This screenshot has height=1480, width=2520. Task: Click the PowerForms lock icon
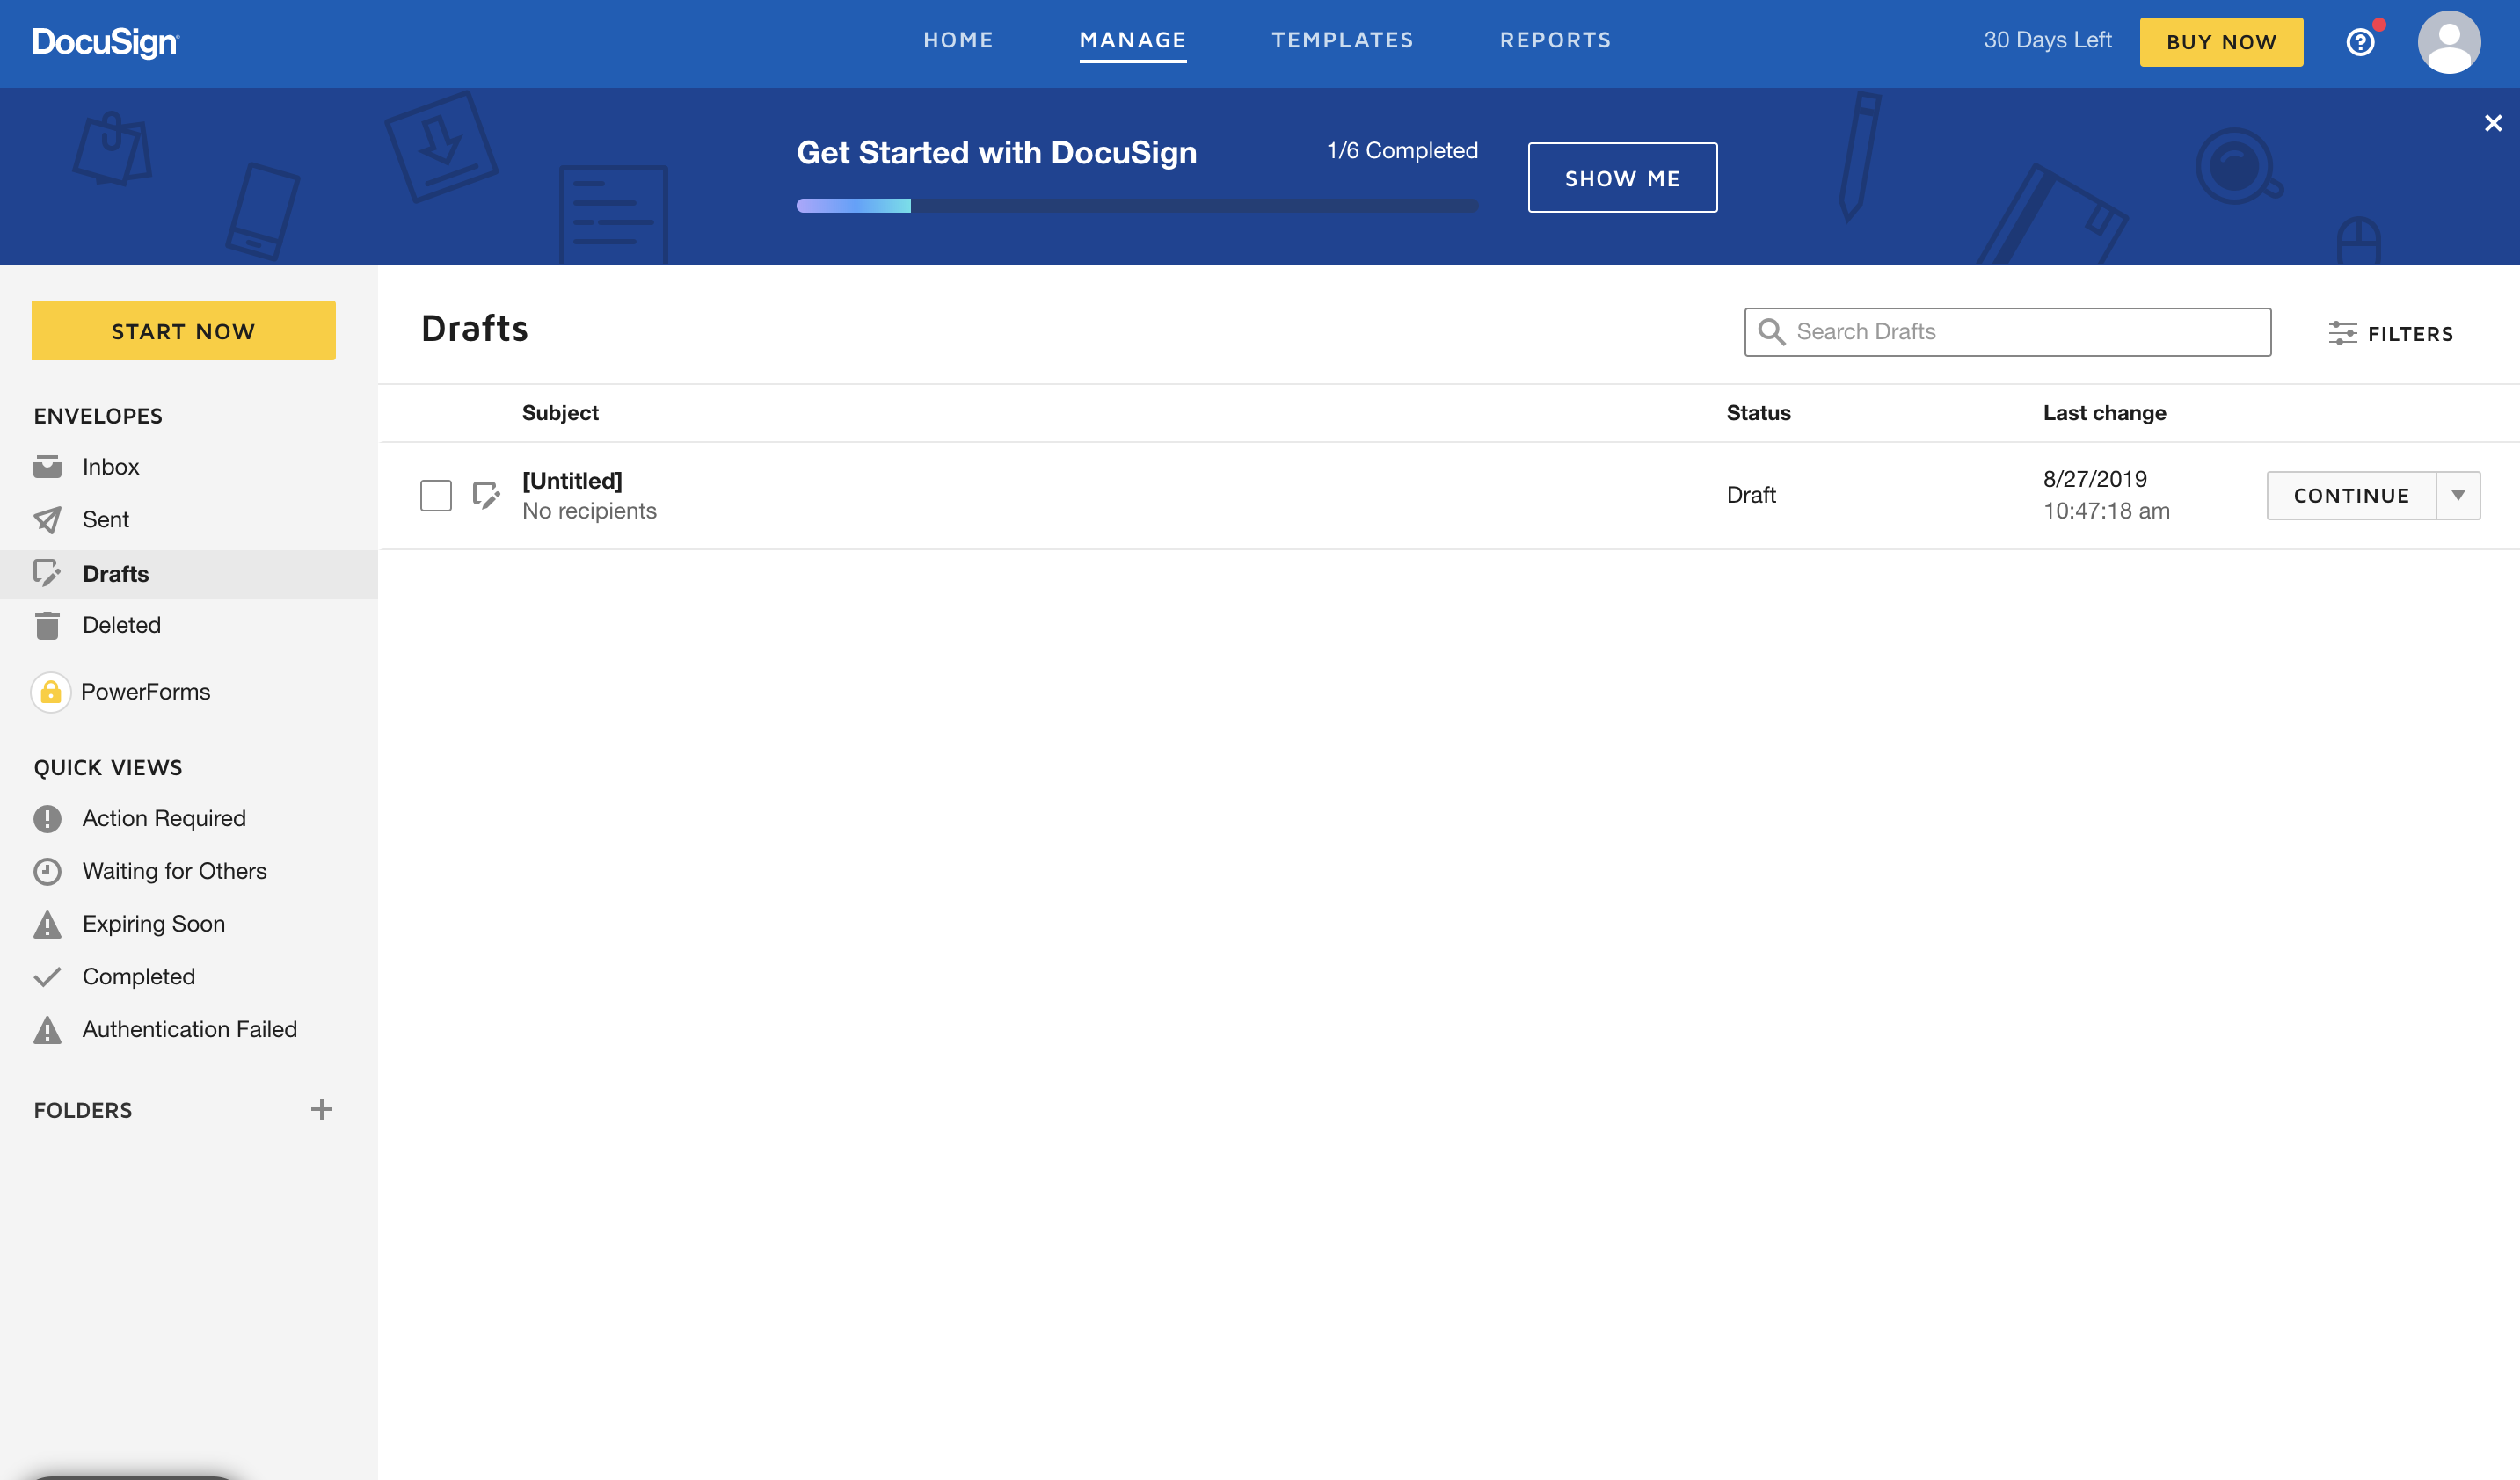click(x=50, y=692)
